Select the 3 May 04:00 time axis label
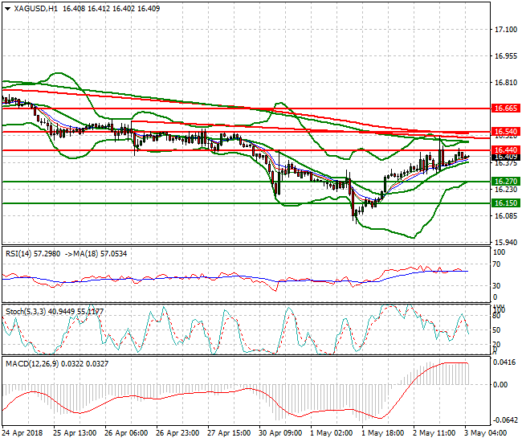This screenshot has height=442, width=522. (486, 433)
